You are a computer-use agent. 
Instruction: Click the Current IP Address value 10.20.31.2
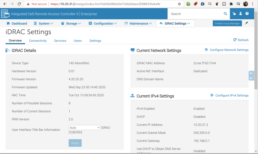(x=201, y=125)
